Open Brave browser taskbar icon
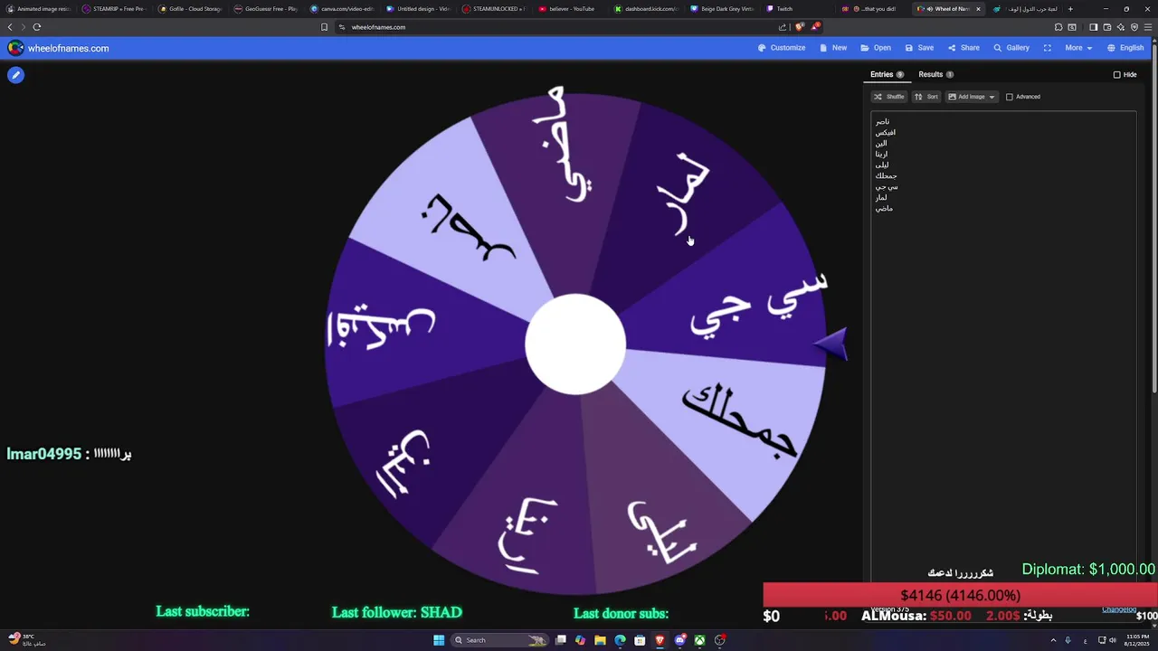The height and width of the screenshot is (651, 1158). (x=660, y=640)
